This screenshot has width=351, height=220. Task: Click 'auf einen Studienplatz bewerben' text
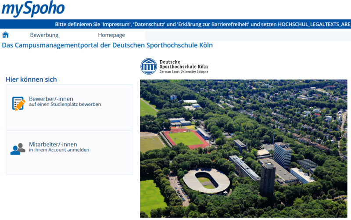[x=65, y=105]
